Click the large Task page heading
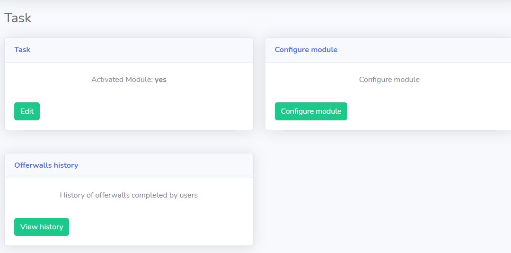The image size is (511, 253). click(x=18, y=18)
